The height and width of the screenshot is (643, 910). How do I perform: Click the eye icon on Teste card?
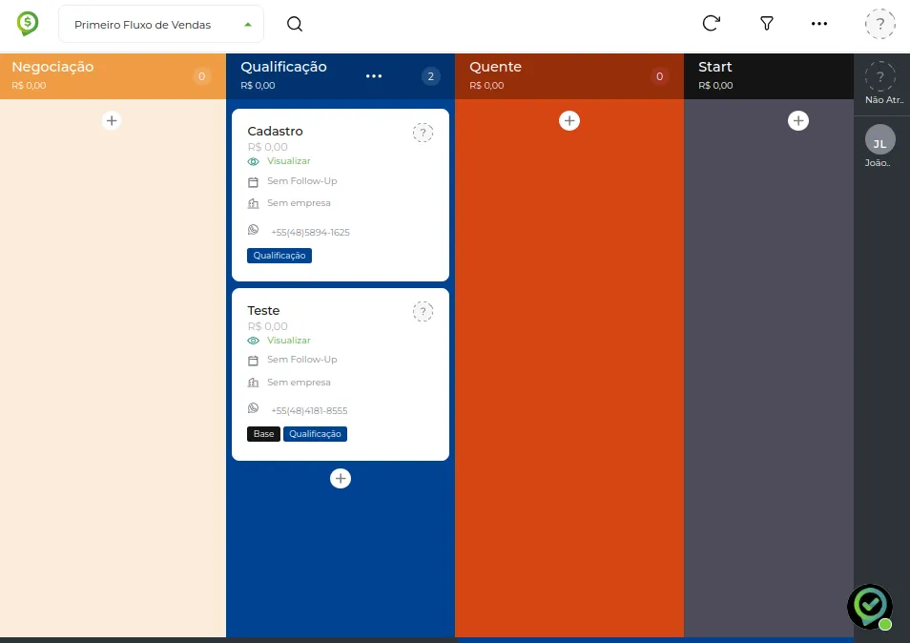click(x=253, y=341)
